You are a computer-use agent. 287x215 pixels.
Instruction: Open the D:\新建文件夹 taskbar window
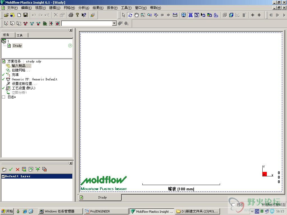[x=197, y=211]
